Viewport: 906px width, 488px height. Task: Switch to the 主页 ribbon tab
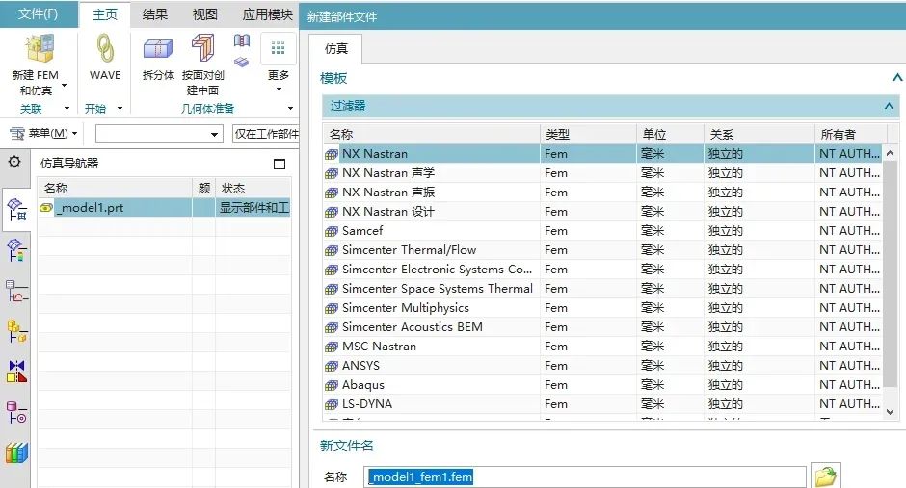point(105,14)
